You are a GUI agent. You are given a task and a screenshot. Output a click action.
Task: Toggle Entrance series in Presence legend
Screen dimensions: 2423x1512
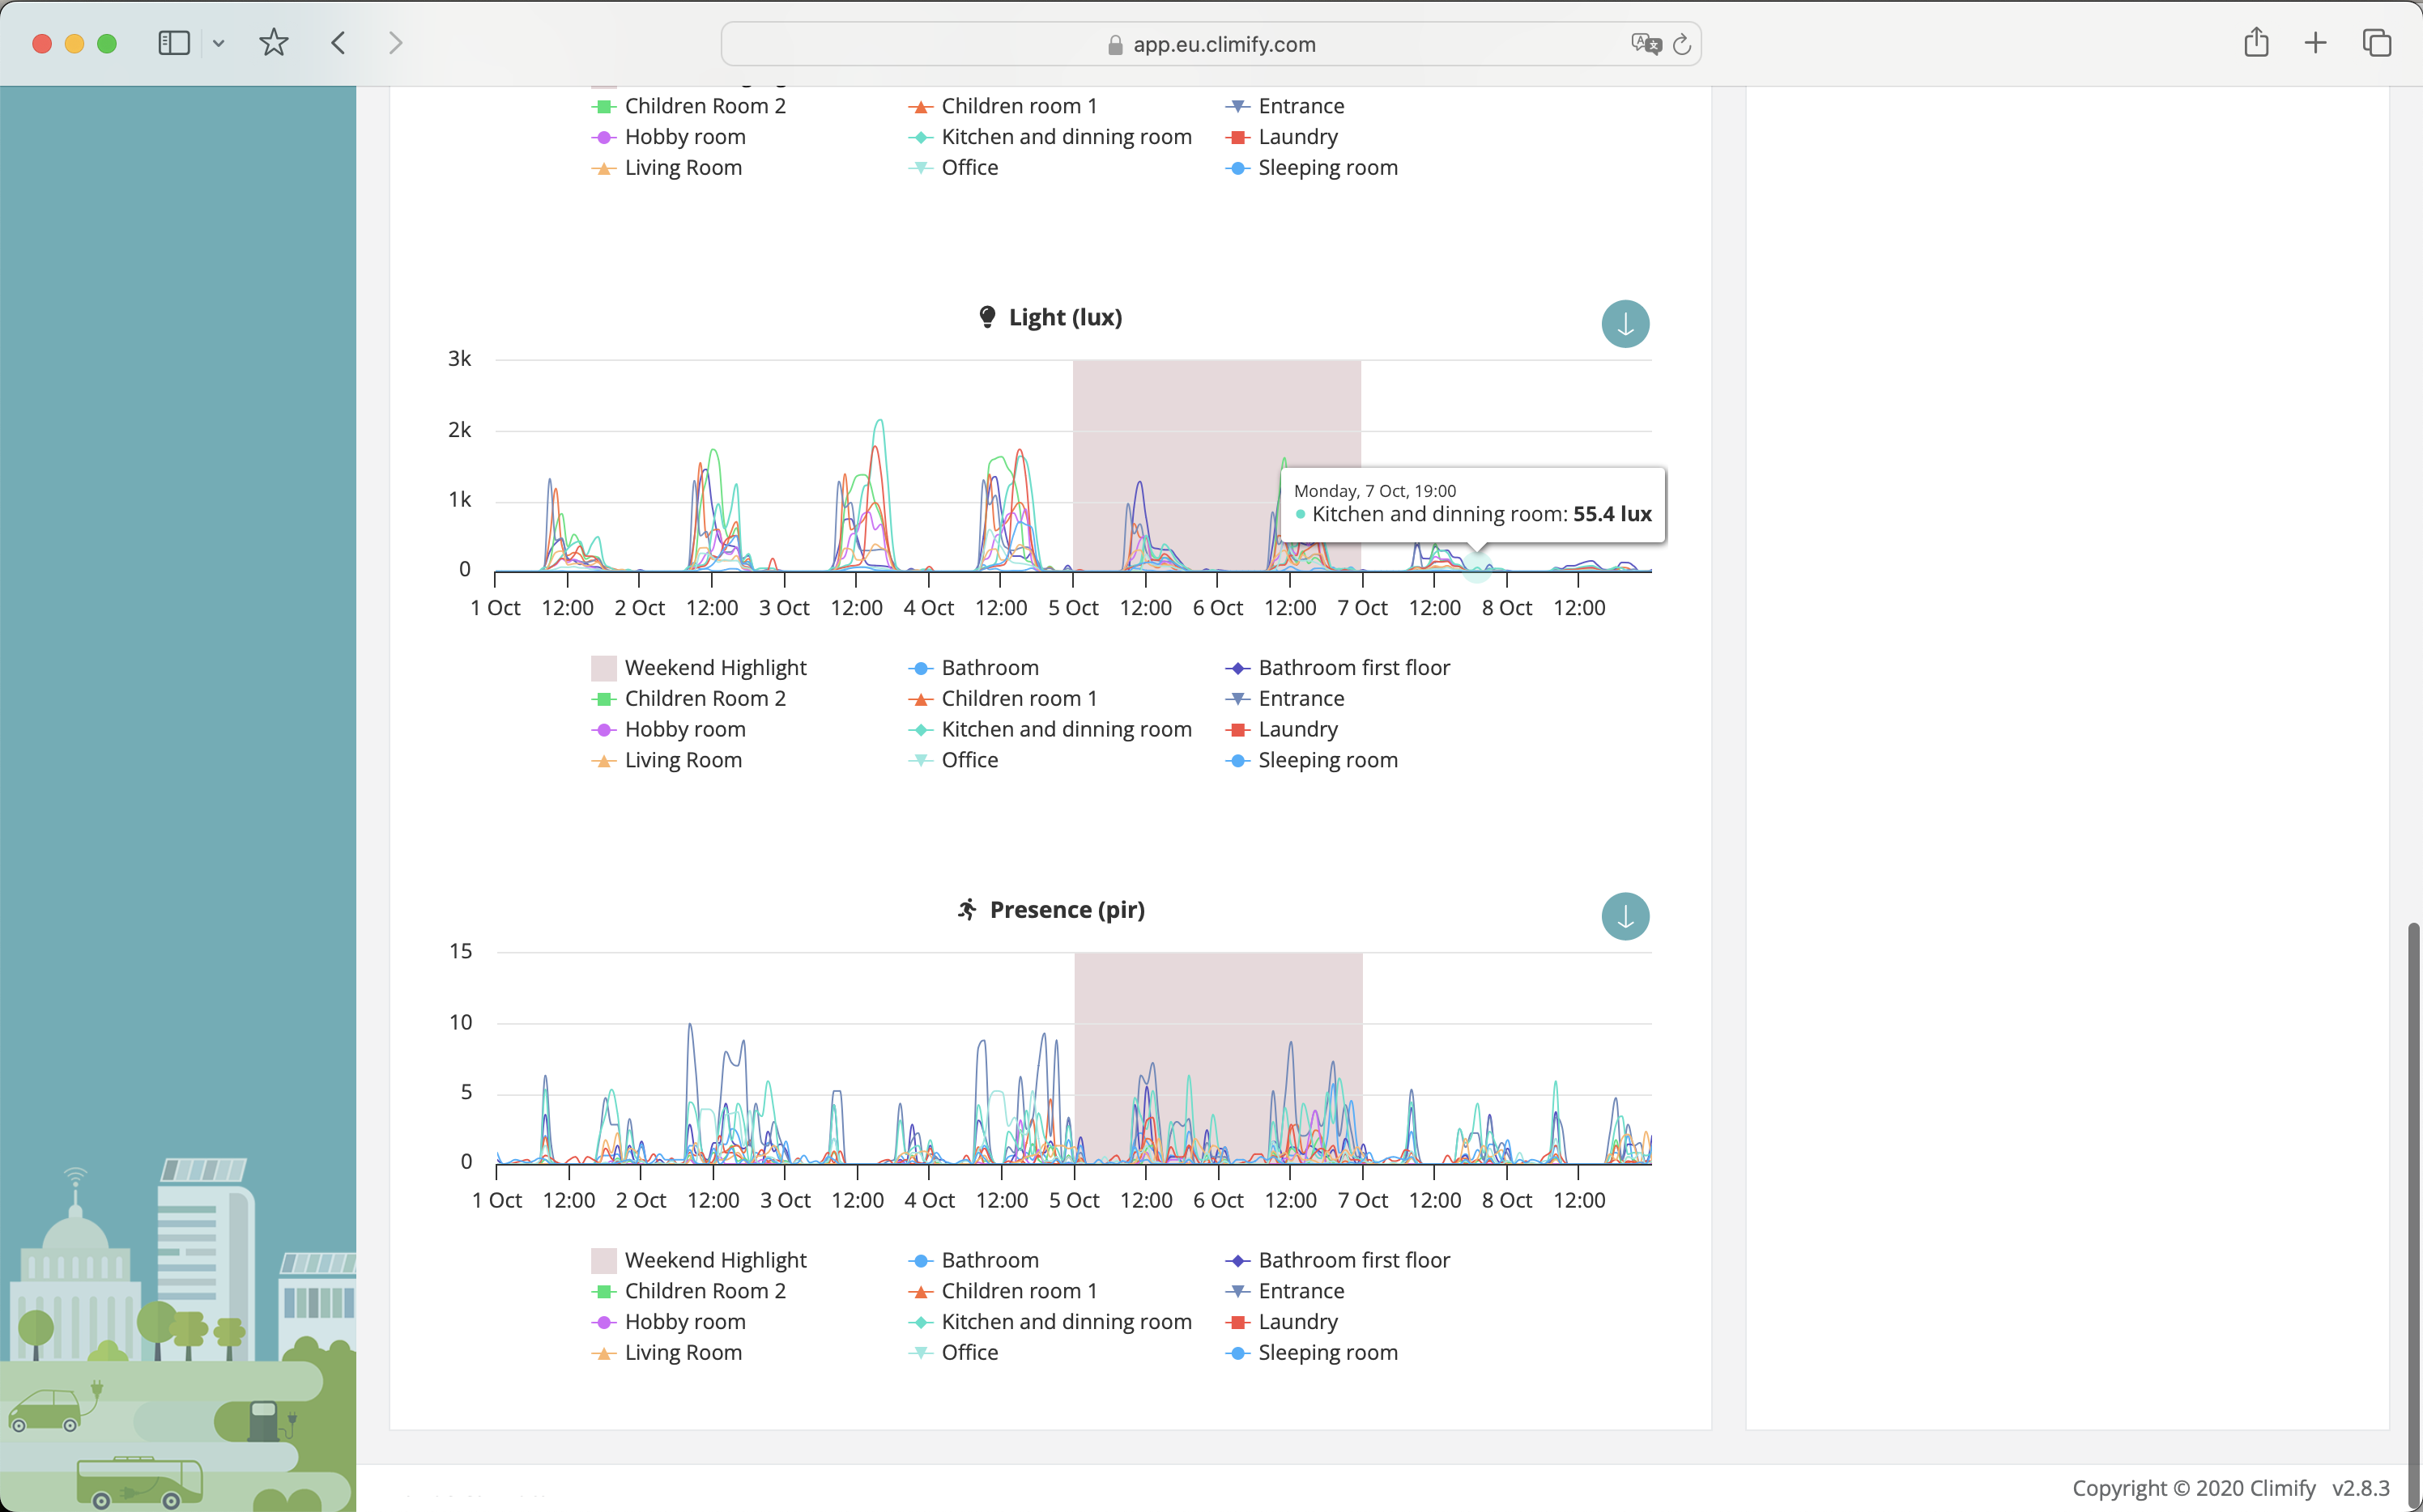click(1284, 1292)
